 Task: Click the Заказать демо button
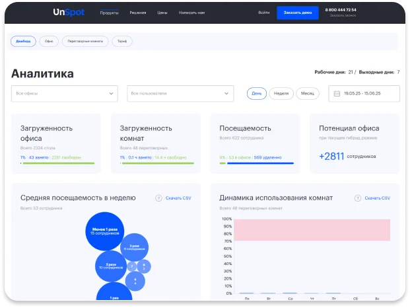pos(298,13)
